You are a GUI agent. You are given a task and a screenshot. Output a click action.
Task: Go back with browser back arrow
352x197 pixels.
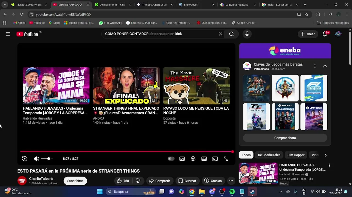point(5,15)
